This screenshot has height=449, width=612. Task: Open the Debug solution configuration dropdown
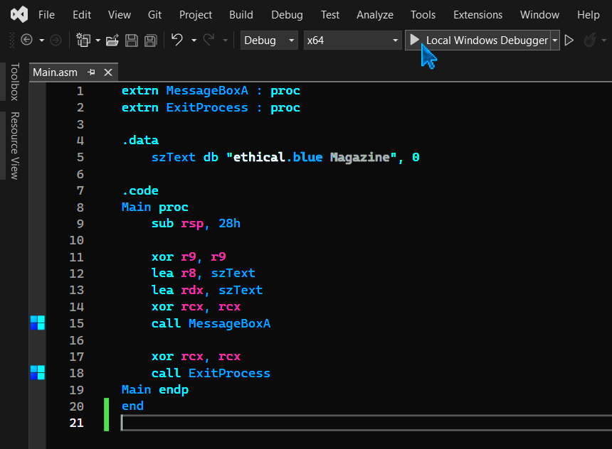pyautogui.click(x=269, y=40)
